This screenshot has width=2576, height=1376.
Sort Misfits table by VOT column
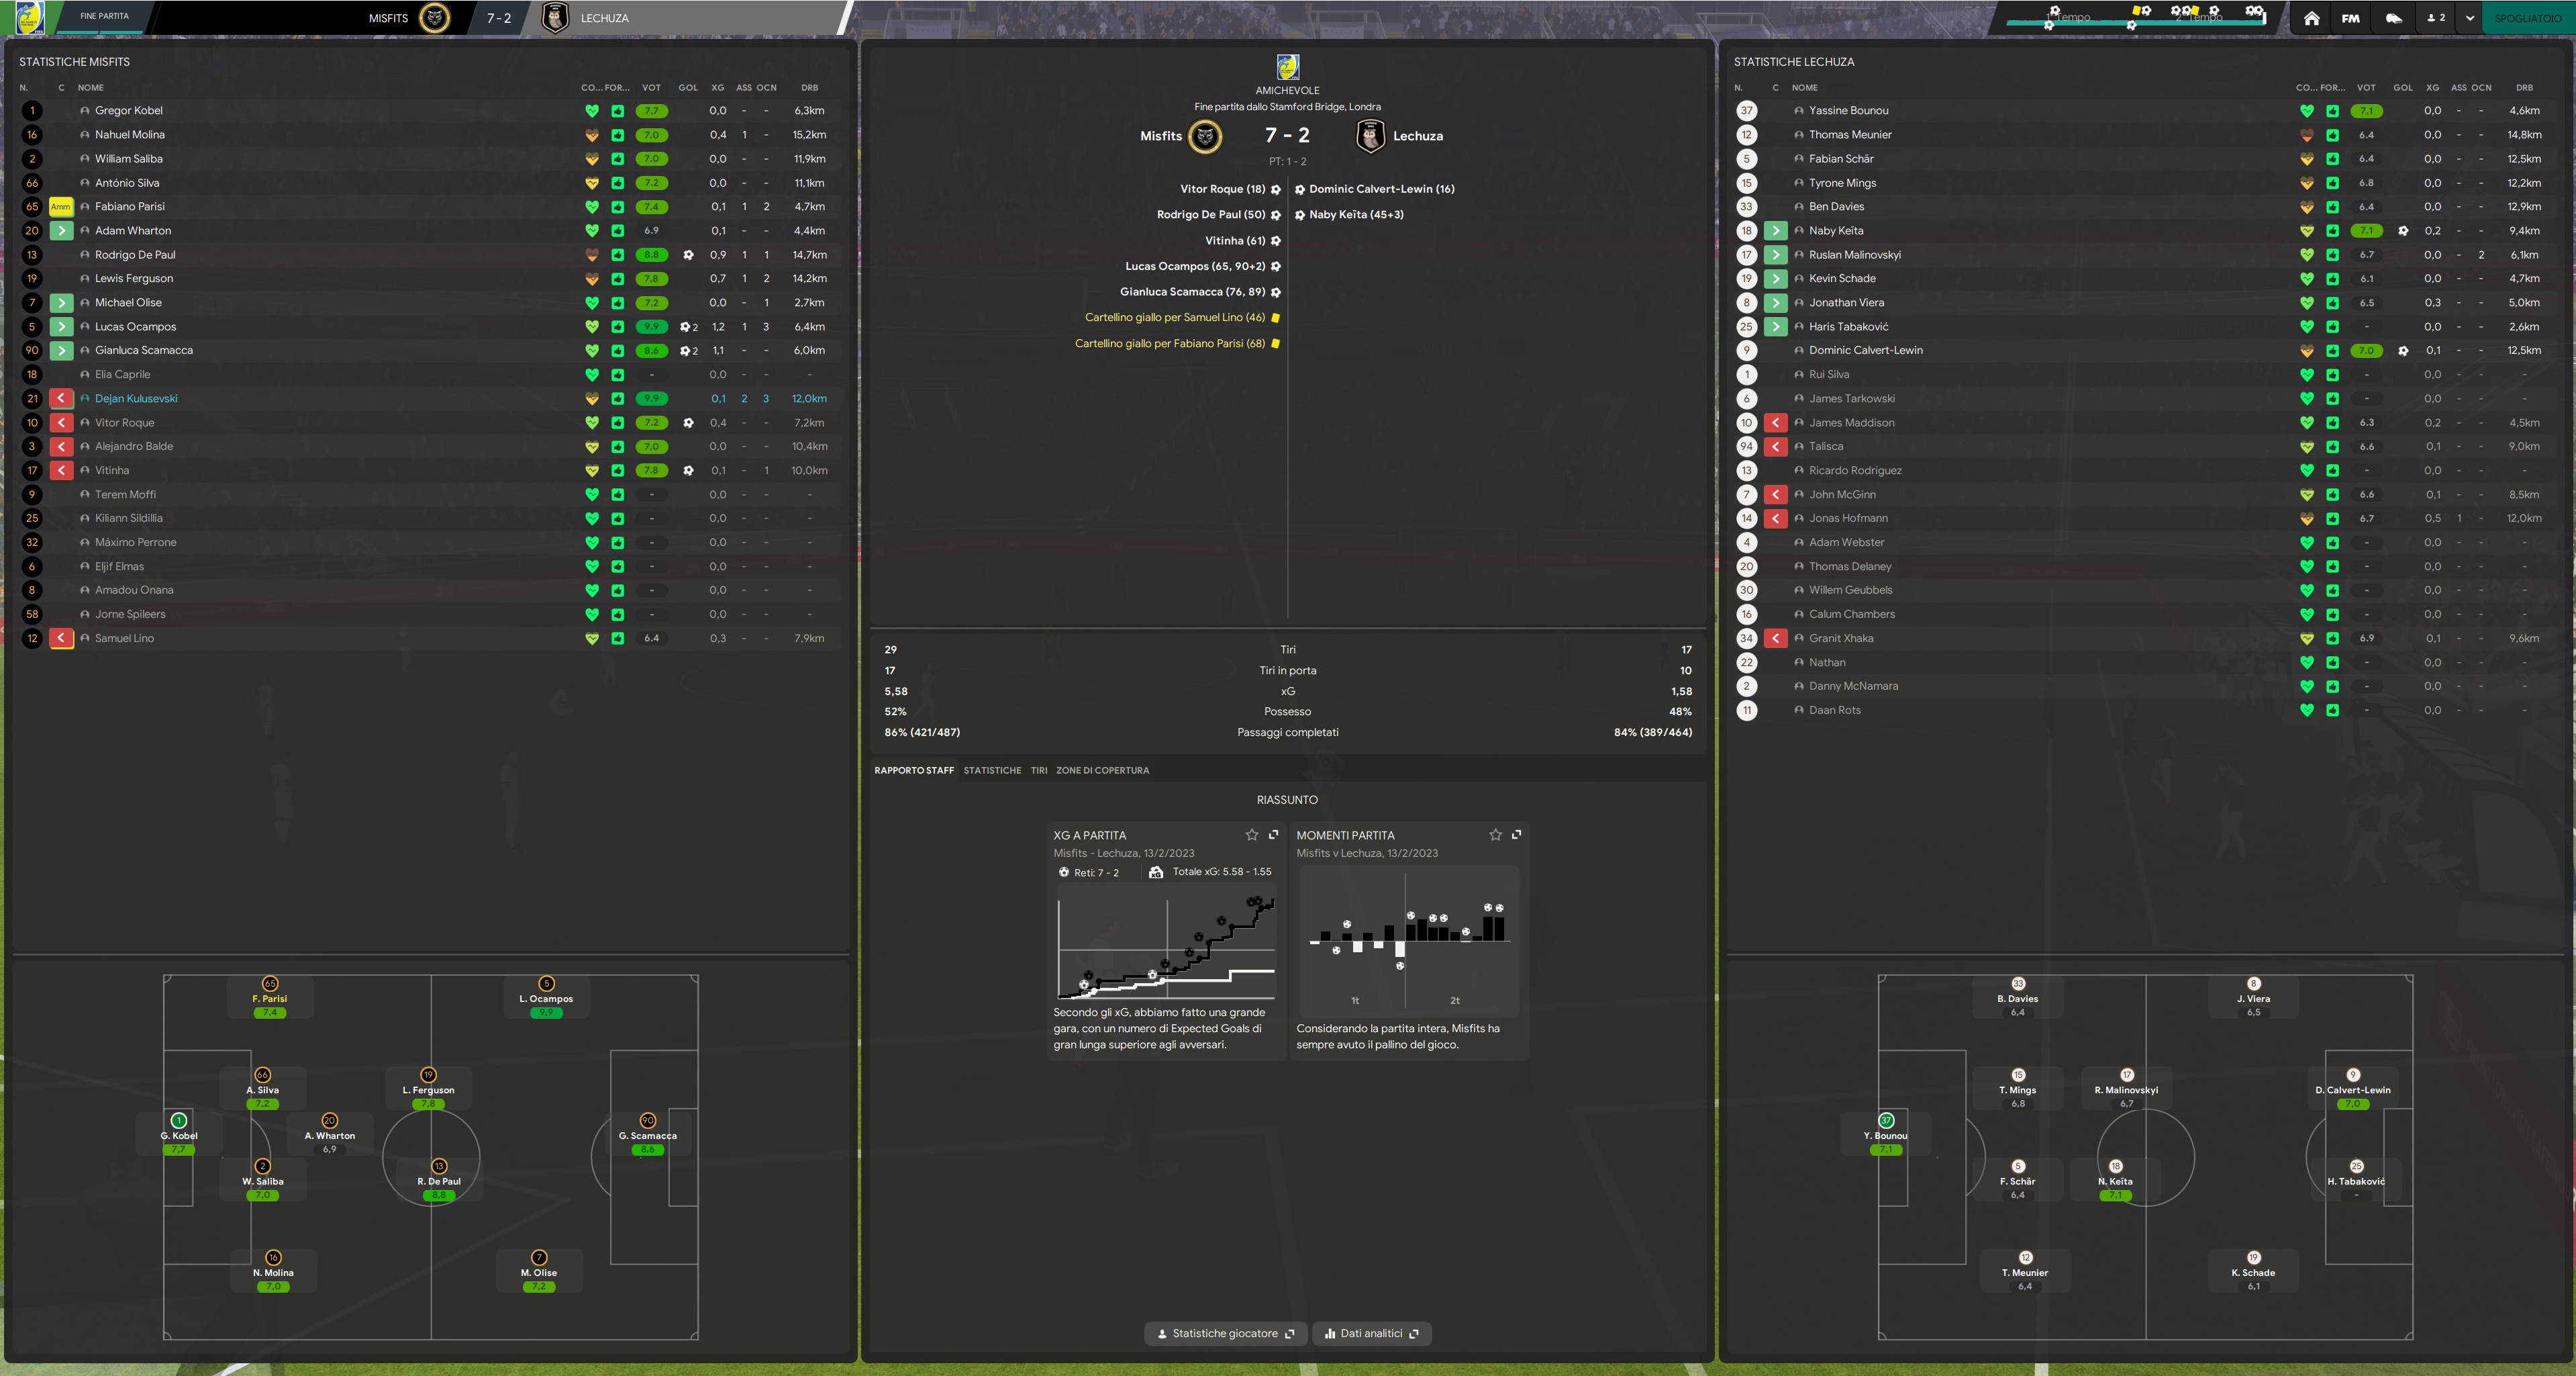point(651,88)
